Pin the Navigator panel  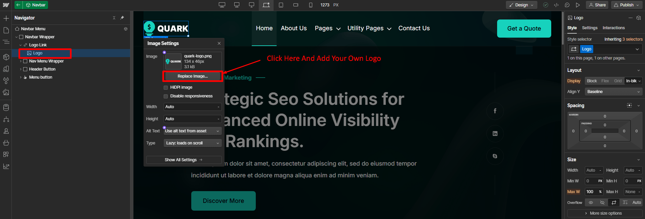click(x=122, y=18)
